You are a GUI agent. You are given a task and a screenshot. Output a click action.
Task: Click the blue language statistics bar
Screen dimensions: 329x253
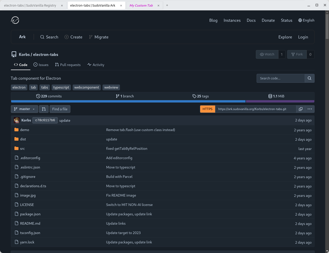(128, 101)
